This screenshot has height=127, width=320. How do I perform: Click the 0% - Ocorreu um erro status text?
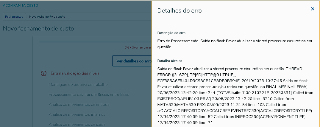click(x=138, y=47)
